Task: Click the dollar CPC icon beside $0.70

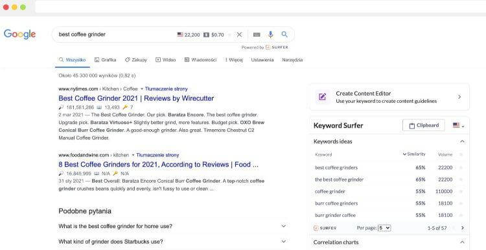Action: [206, 35]
